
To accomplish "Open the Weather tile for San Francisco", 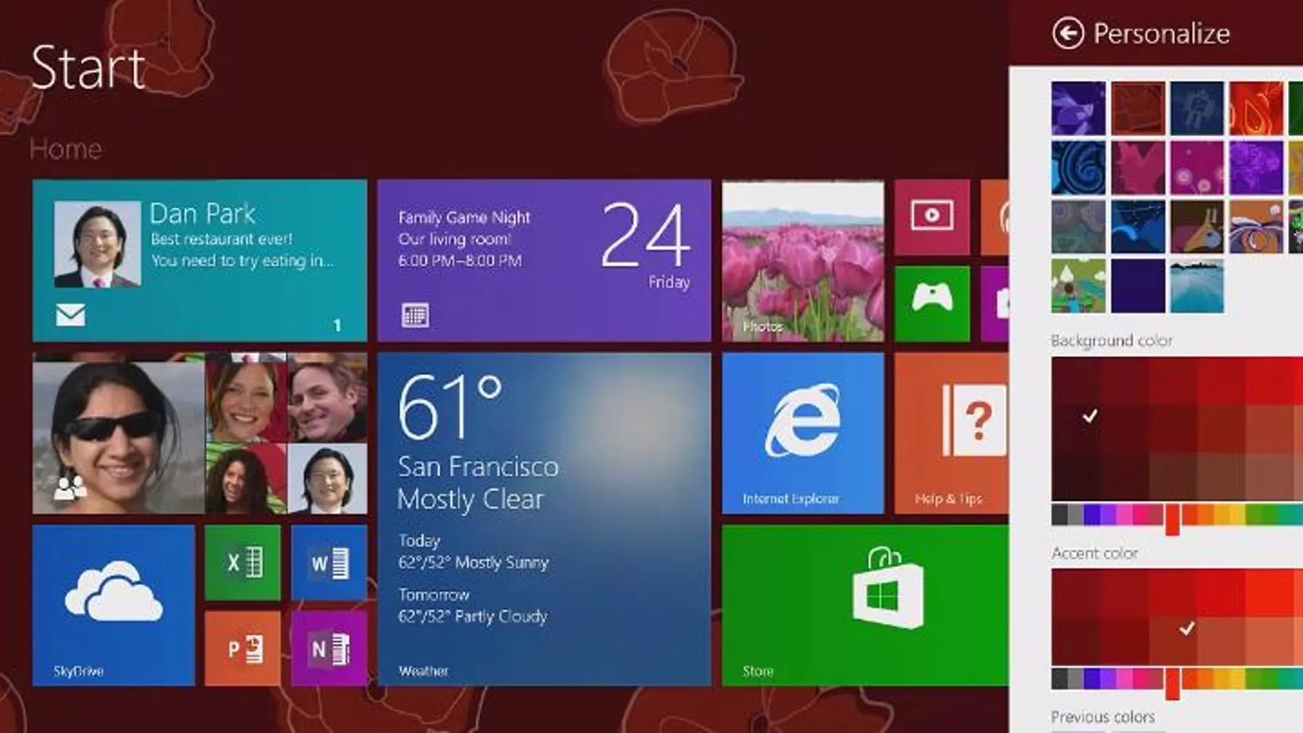I will click(544, 519).
